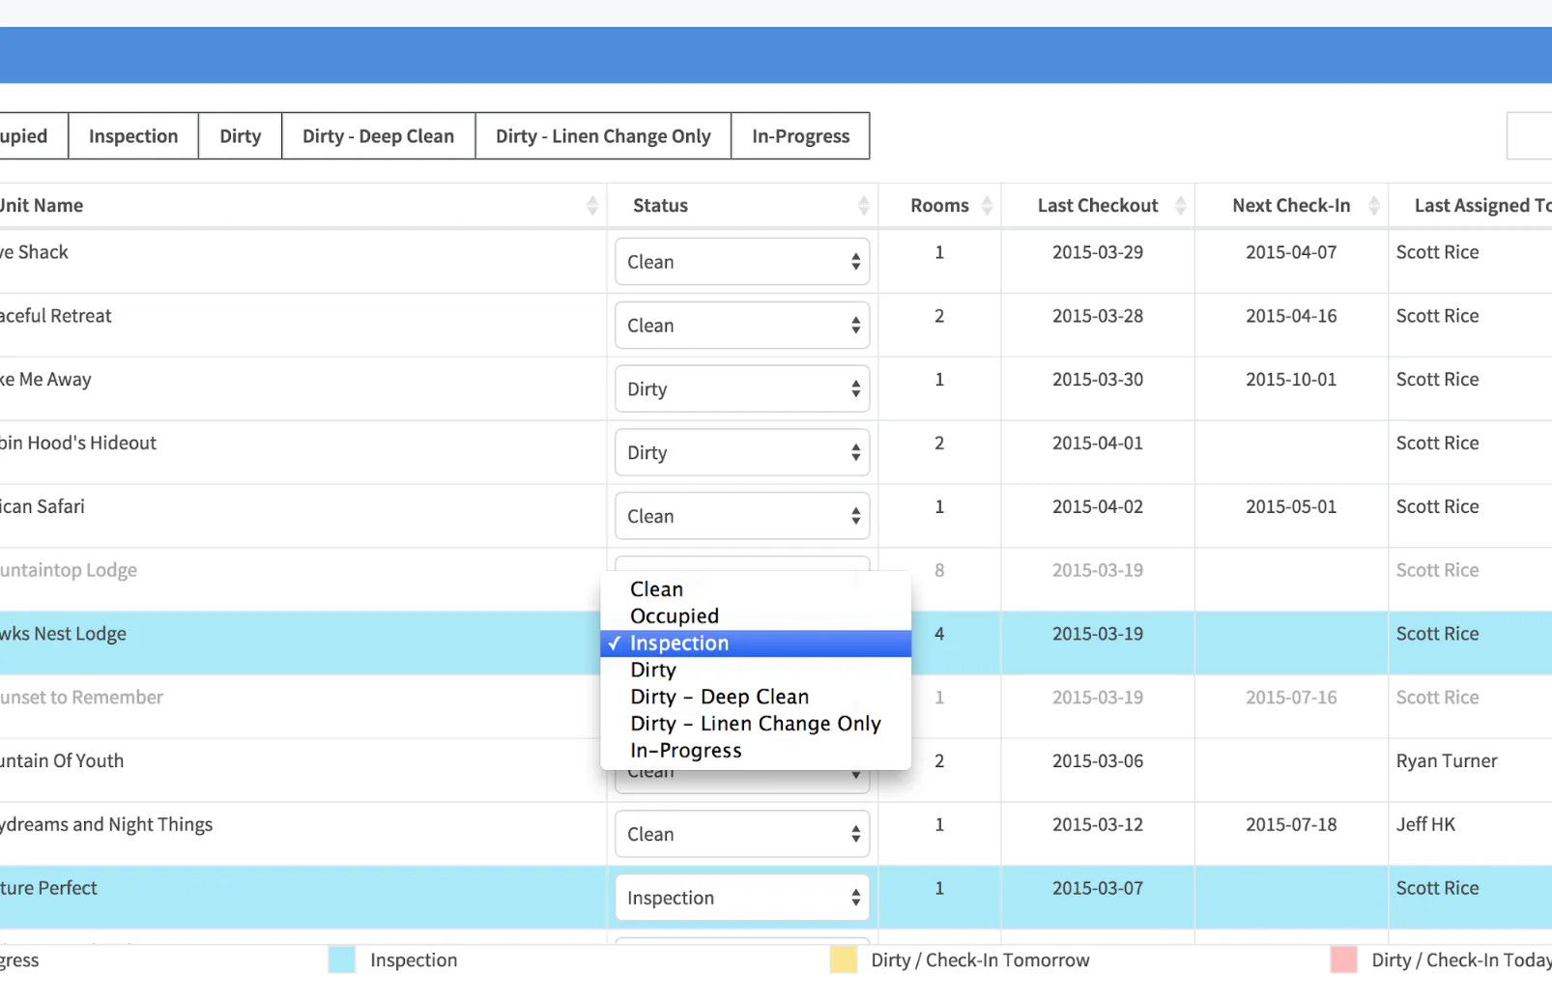The image size is (1552, 1001).
Task: Select Daydreams and Night Things unit name
Action: click(x=106, y=825)
